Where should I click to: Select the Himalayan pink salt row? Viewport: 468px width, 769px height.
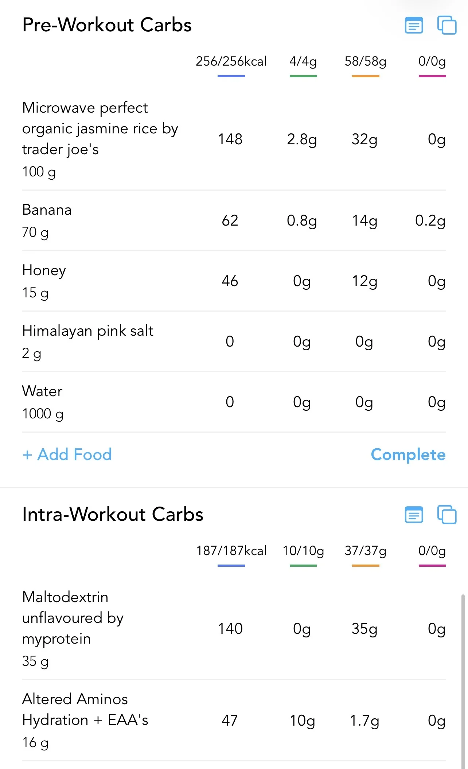[x=234, y=341]
